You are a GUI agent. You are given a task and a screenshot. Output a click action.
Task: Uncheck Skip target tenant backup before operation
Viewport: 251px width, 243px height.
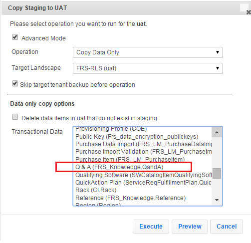coord(15,83)
